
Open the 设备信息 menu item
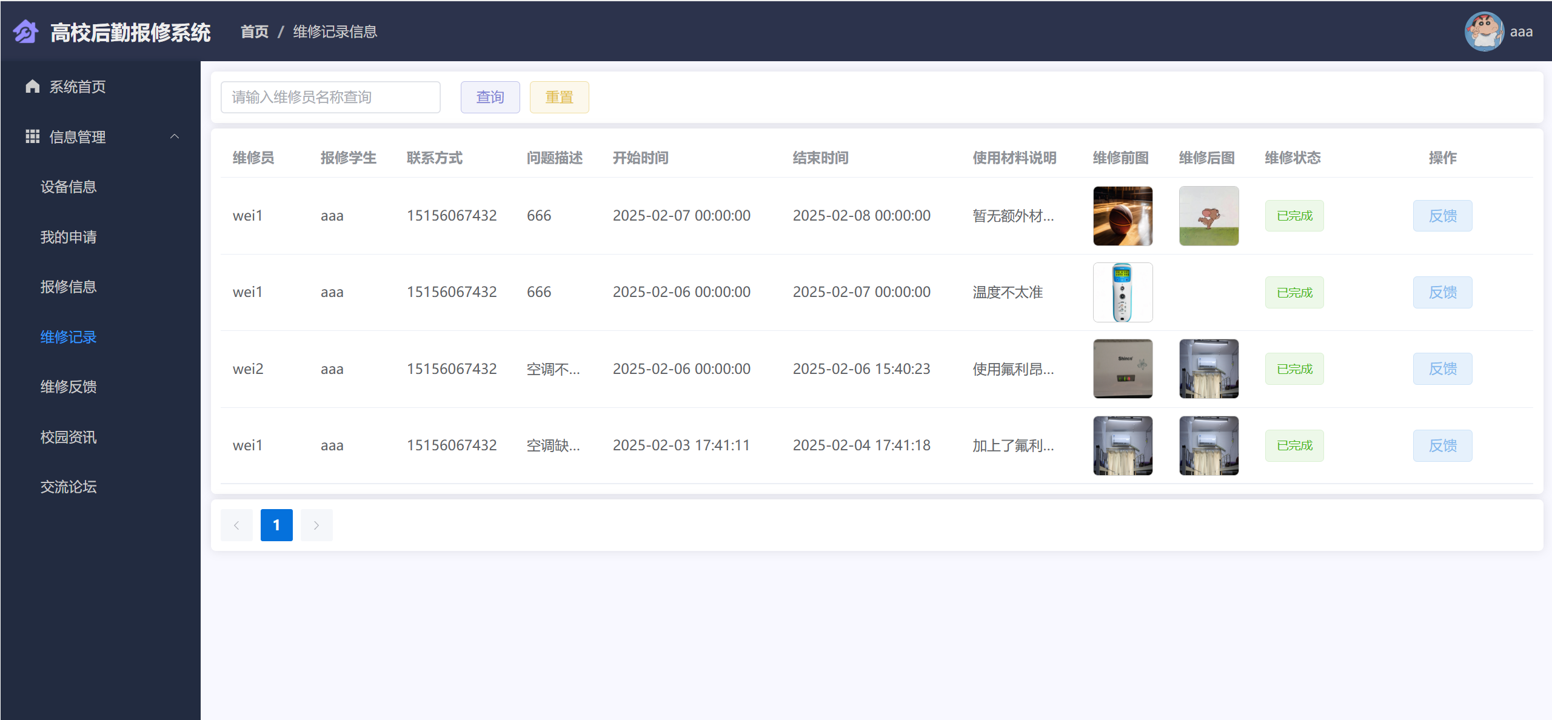point(69,187)
